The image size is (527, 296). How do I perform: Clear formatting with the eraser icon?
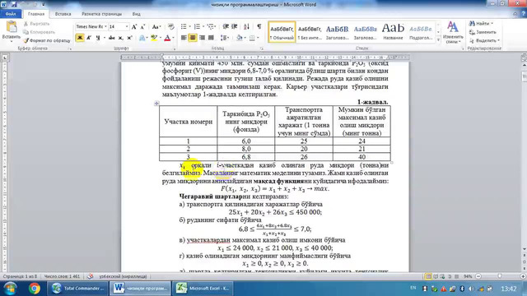[171, 26]
